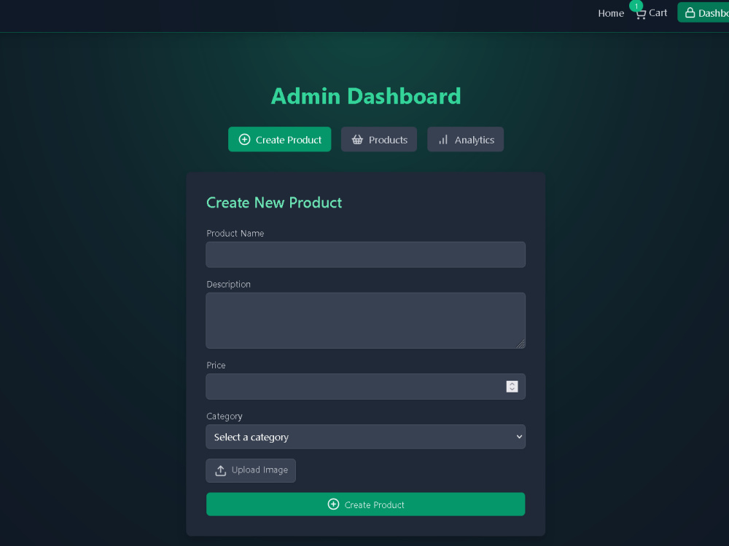Submit with green Create Product button
The width and height of the screenshot is (729, 546).
click(x=365, y=505)
